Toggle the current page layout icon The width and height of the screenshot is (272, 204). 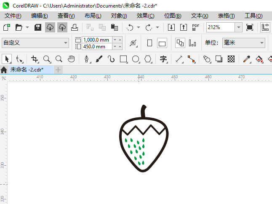(192, 43)
